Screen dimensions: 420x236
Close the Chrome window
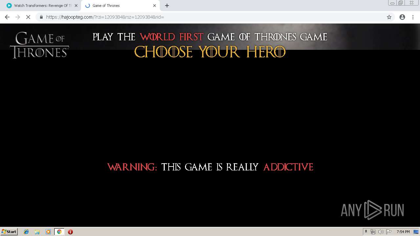tap(411, 3)
